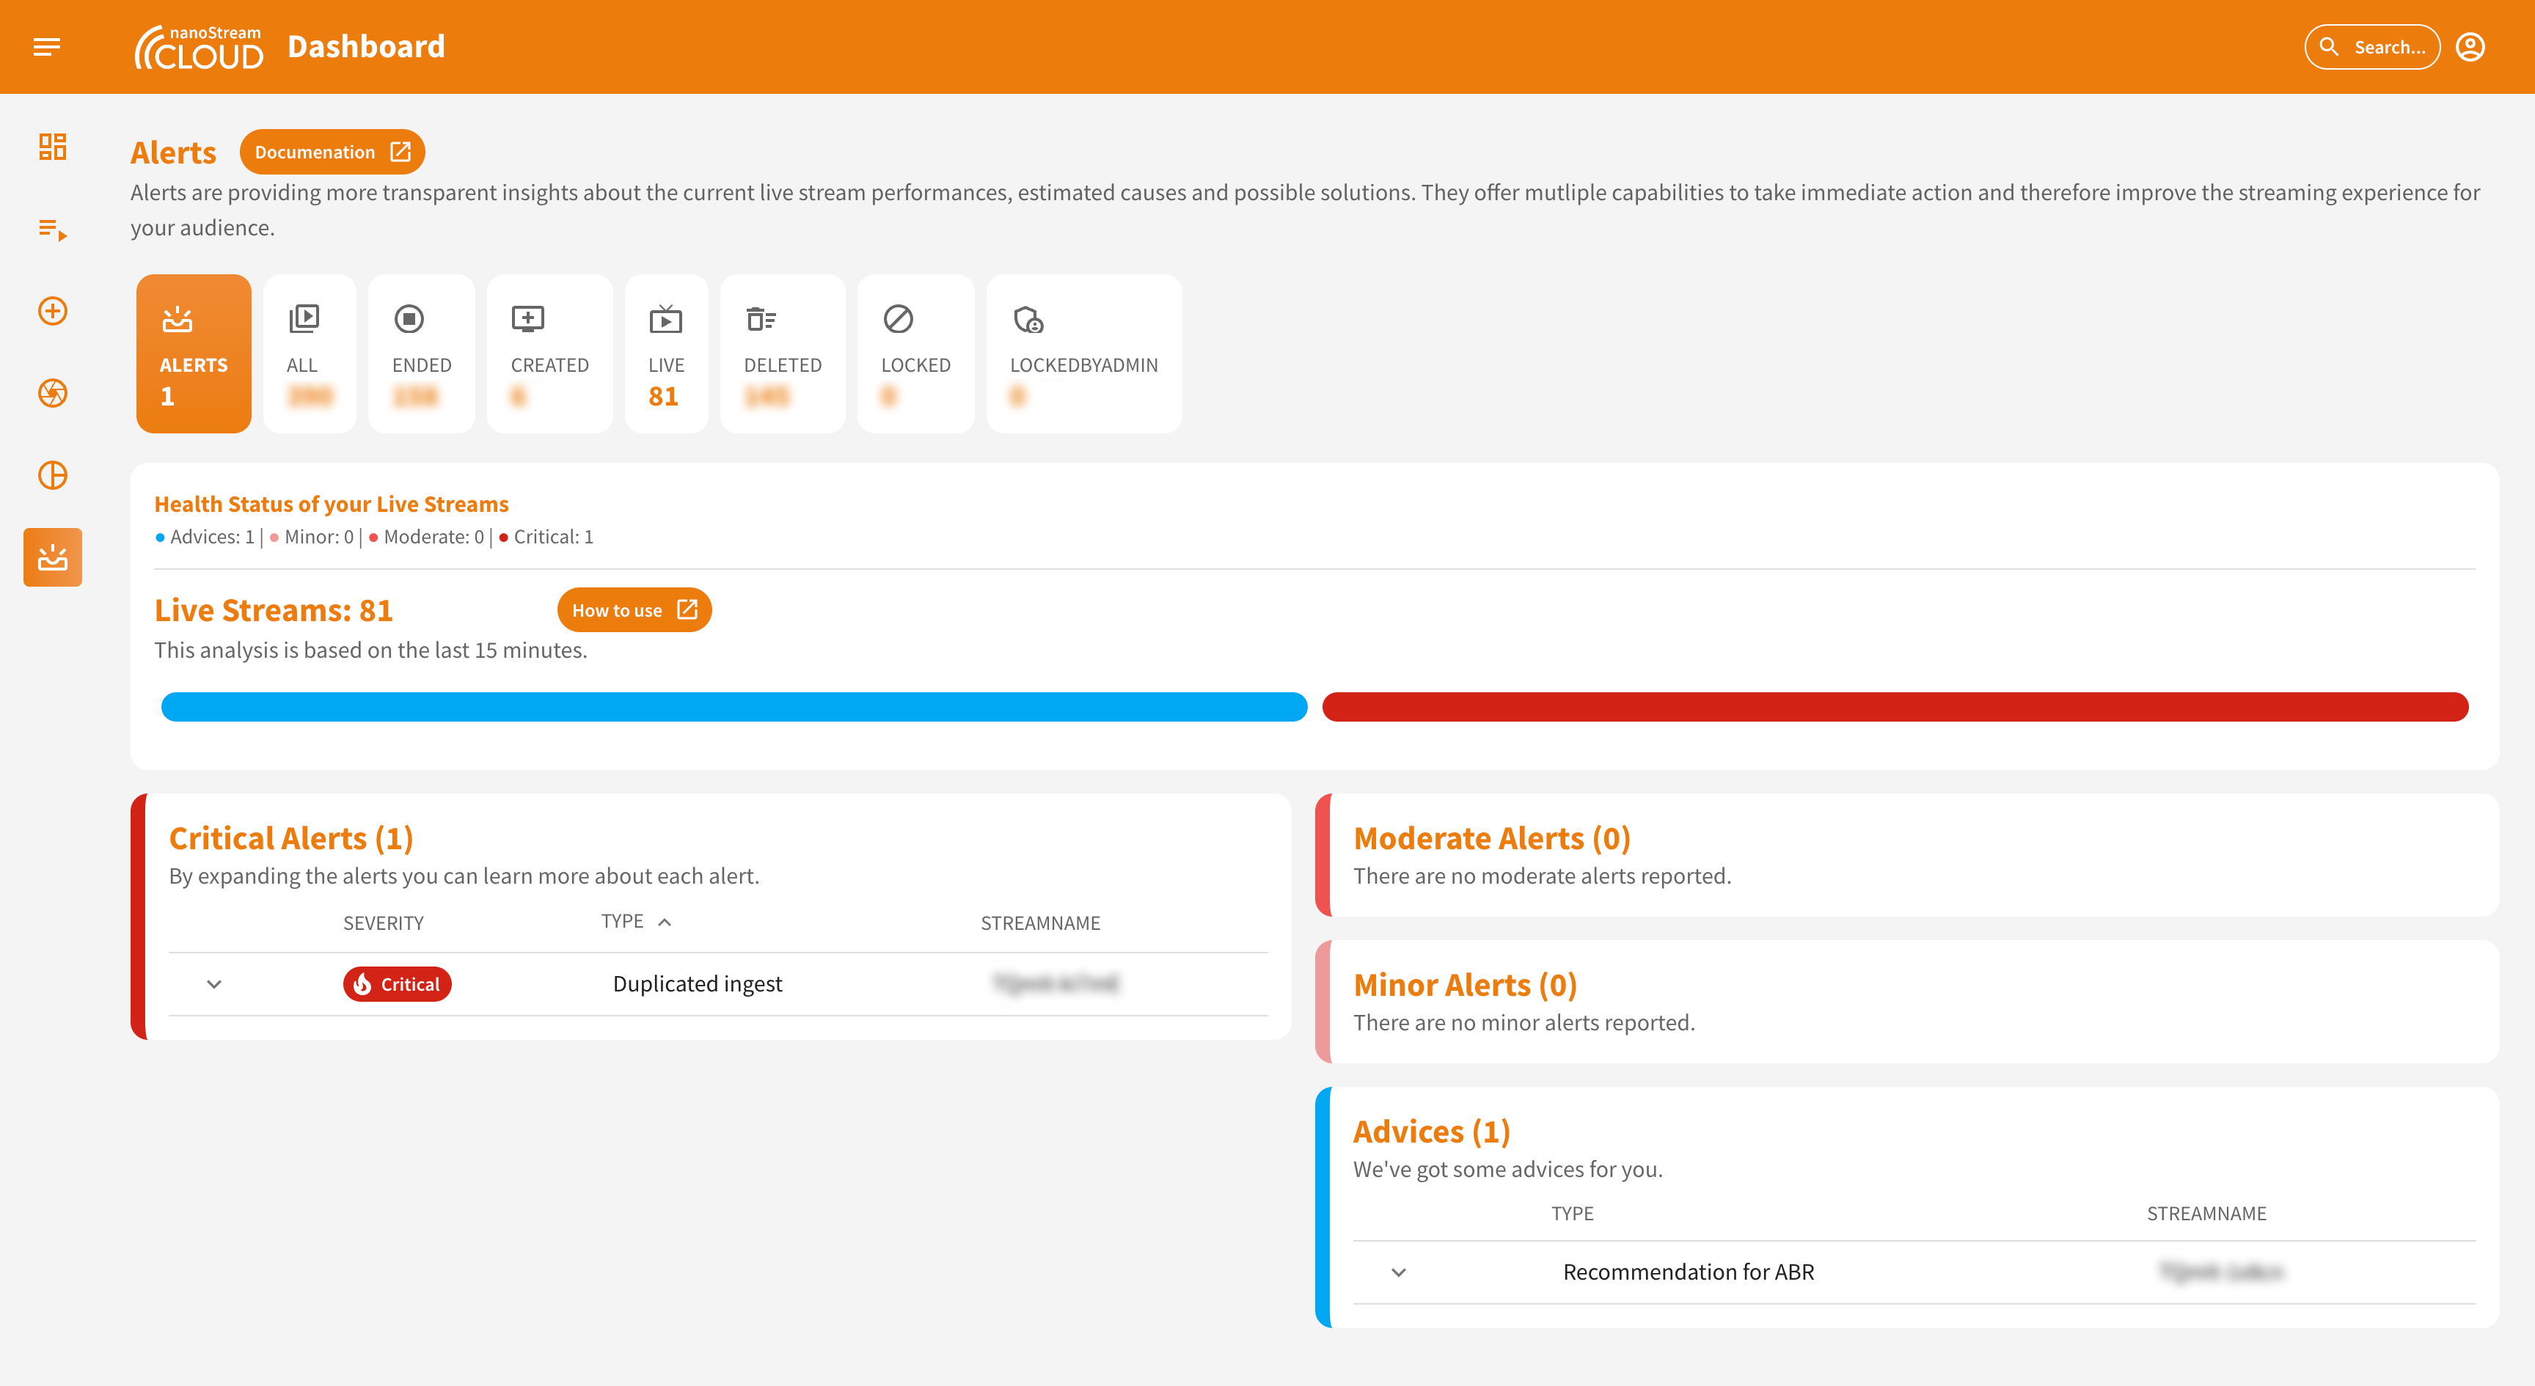Click the Duplicated ingest type text

click(x=697, y=983)
